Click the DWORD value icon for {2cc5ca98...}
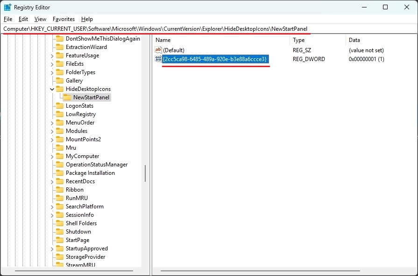Screen dimensions: 418x276 [x=158, y=59]
